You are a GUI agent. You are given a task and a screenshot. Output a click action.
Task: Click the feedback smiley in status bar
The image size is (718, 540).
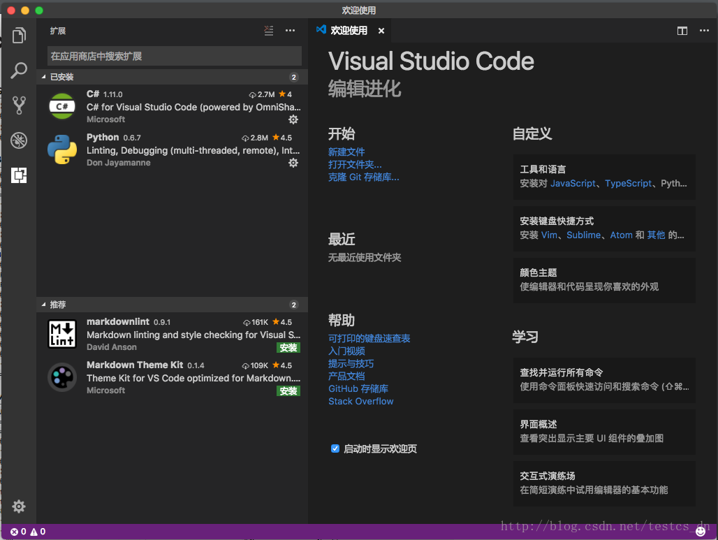pos(700,532)
